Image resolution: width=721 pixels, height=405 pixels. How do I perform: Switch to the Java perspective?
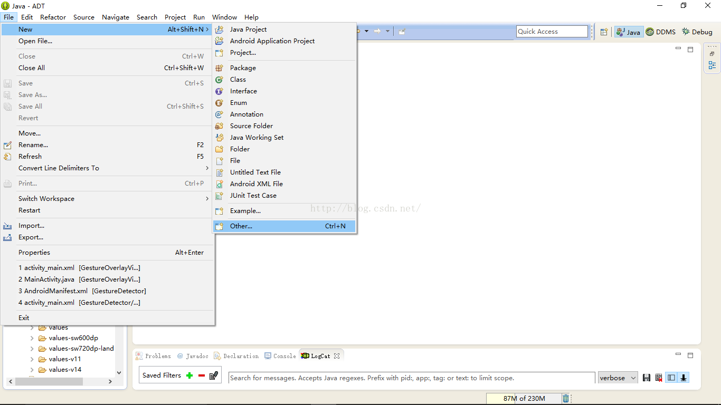[629, 32]
